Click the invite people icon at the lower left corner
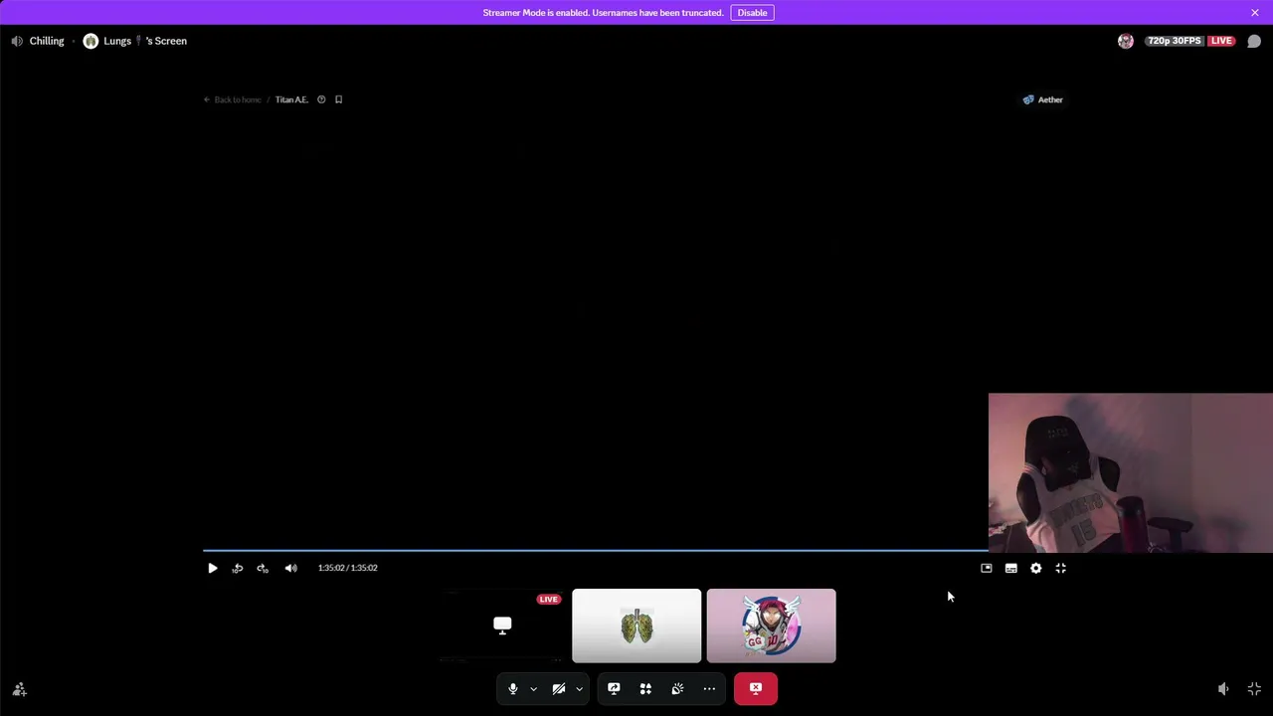The width and height of the screenshot is (1273, 716). point(19,689)
